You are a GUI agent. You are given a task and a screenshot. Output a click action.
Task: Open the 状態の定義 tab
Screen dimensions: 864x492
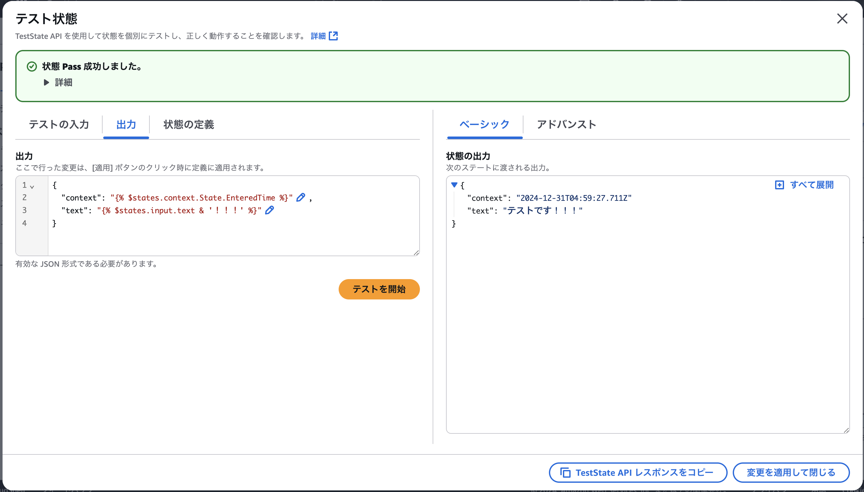coord(188,125)
